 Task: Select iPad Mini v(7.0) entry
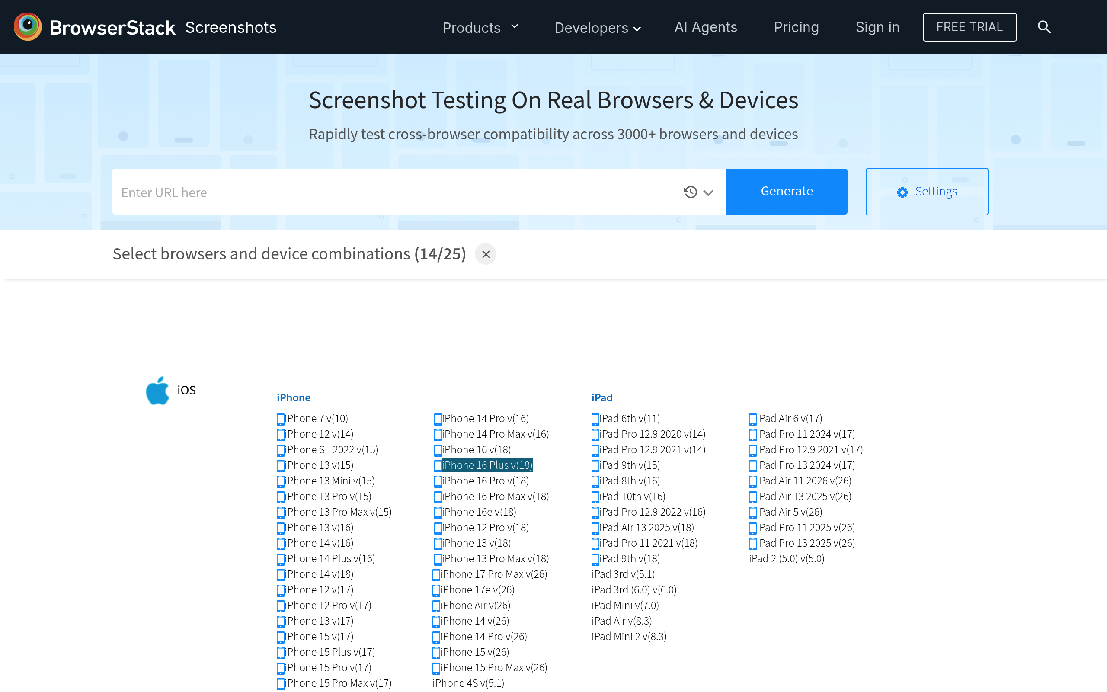pyautogui.click(x=625, y=605)
